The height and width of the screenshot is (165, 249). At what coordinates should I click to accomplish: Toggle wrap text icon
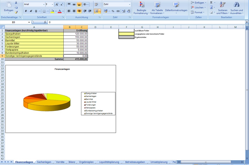(x=96, y=4)
